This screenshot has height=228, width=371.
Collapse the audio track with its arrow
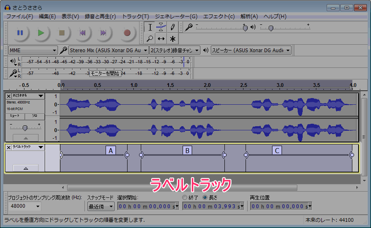pyautogui.click(x=26, y=138)
